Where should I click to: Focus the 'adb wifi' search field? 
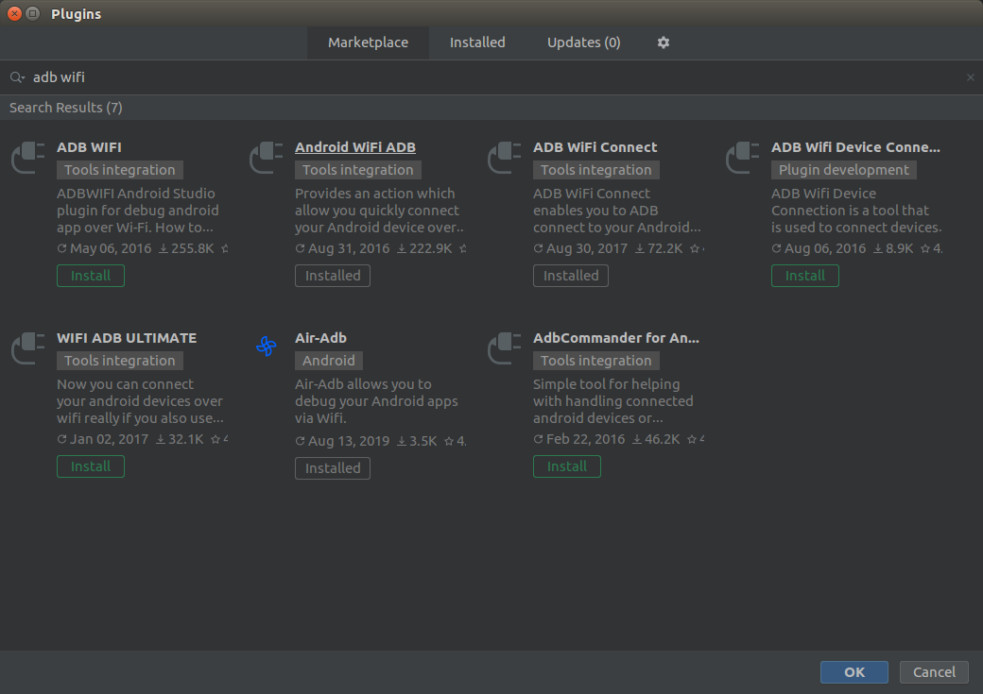[491, 77]
